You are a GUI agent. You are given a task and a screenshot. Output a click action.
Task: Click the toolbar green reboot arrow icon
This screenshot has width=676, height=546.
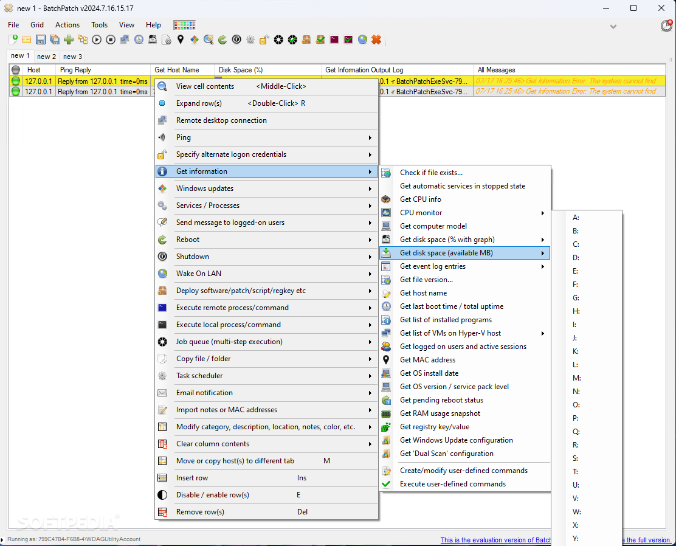click(222, 40)
